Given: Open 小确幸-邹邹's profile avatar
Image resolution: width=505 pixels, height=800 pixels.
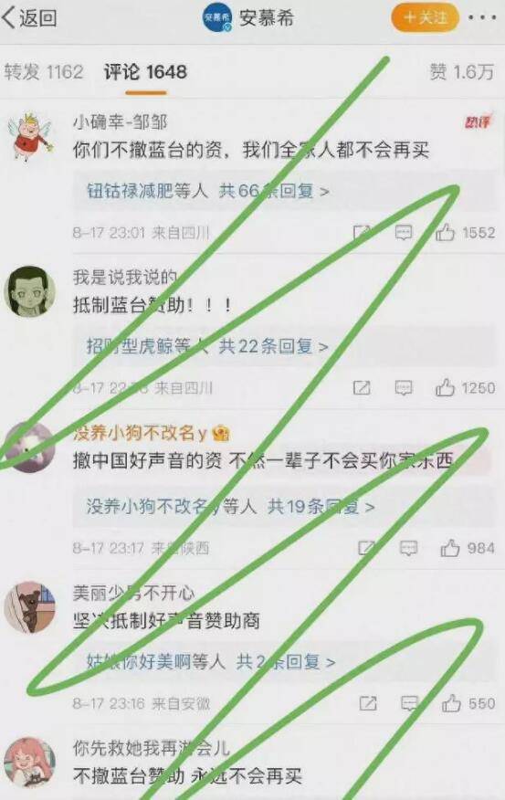Looking at the screenshot, I should pyautogui.click(x=30, y=136).
